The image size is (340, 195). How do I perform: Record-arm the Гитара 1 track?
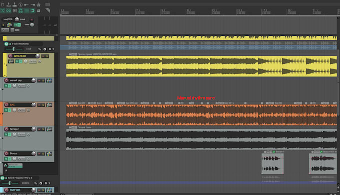(x=6, y=129)
